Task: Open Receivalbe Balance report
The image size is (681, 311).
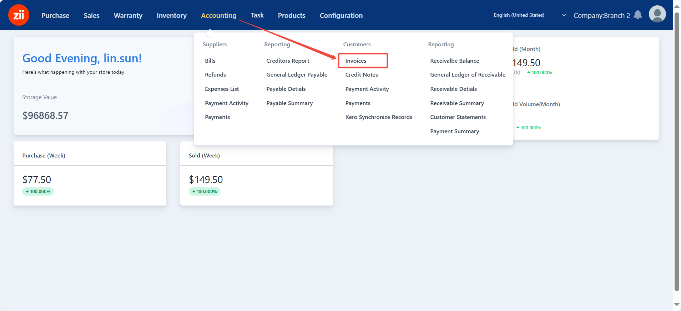Action: (454, 61)
